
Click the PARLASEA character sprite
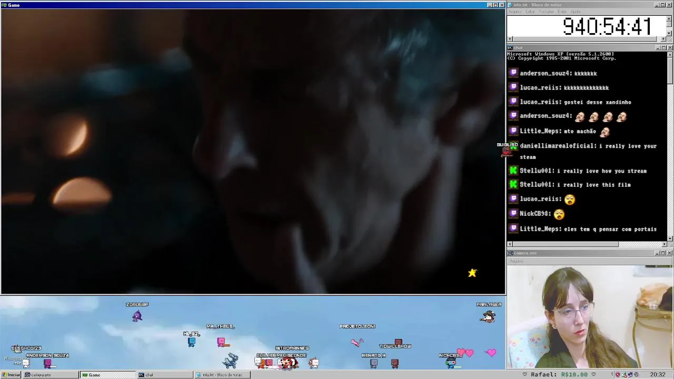tap(489, 316)
